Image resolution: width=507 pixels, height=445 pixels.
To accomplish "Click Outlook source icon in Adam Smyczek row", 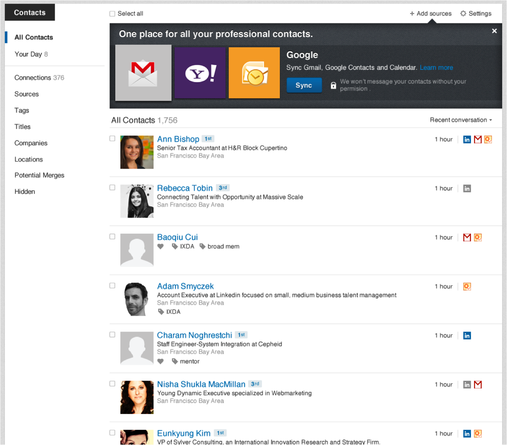I will click(x=467, y=286).
